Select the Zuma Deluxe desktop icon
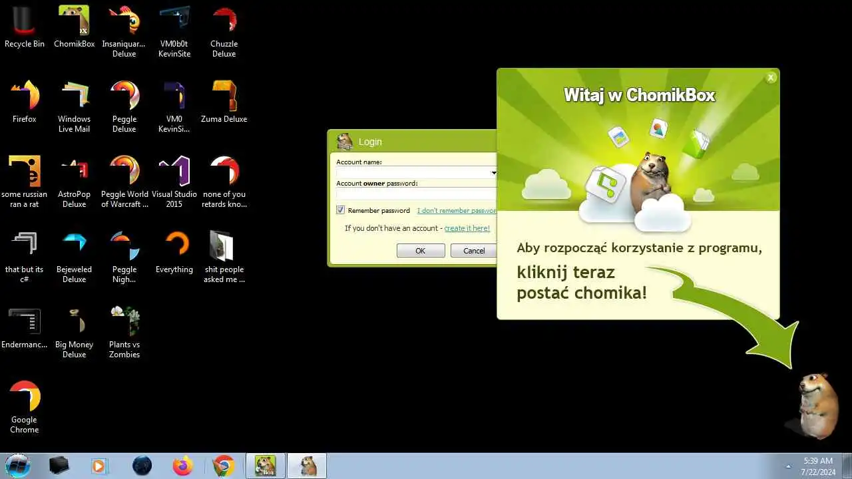This screenshot has width=852, height=479. [224, 103]
